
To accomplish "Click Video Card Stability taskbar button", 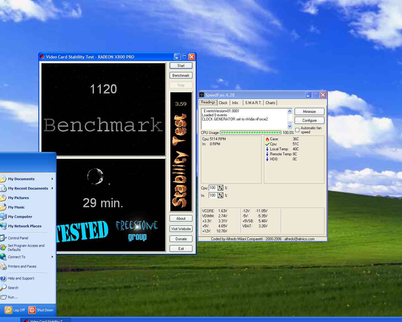I will pyautogui.click(x=46, y=320).
